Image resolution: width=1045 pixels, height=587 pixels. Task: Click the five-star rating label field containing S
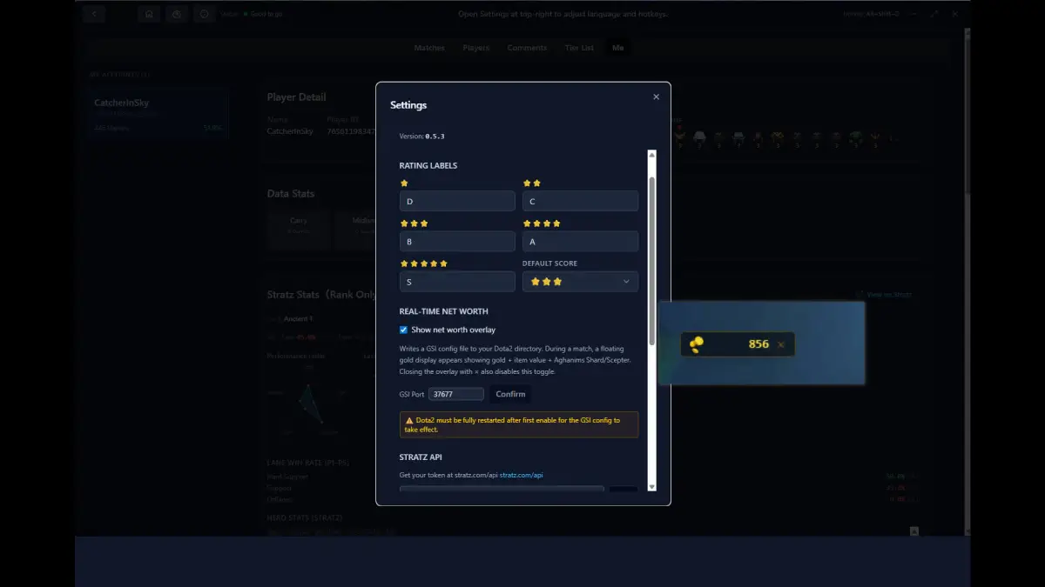[x=457, y=282]
